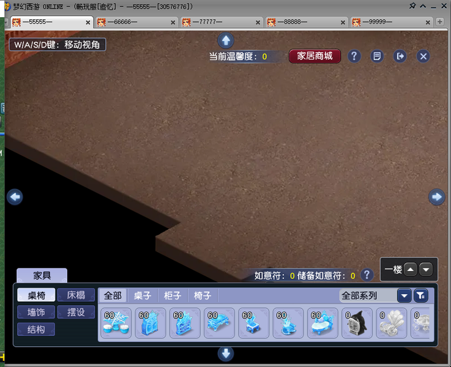
Task: Select the 结构 category
Action: click(x=36, y=329)
